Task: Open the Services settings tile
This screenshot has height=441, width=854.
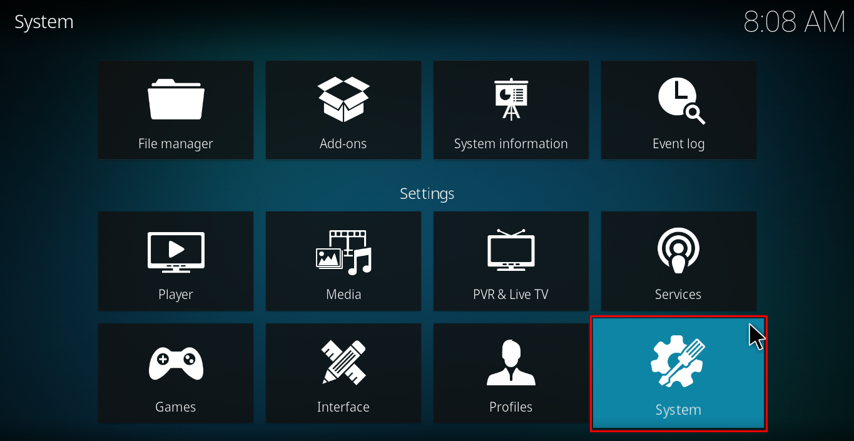Action: (x=679, y=261)
